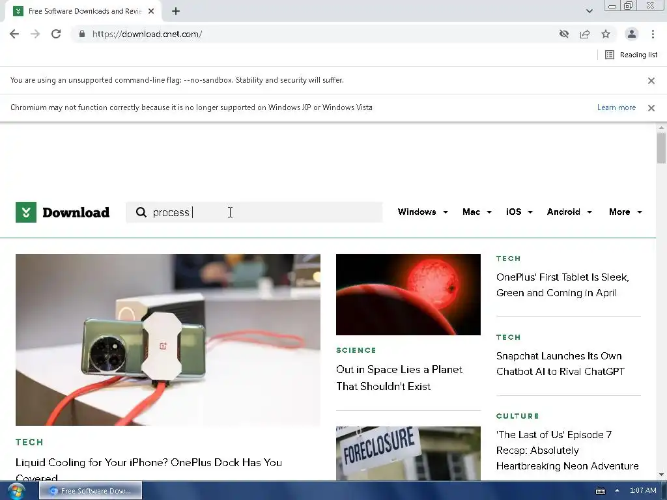Go back using the browser back arrow
Image resolution: width=667 pixels, height=500 pixels.
click(14, 34)
